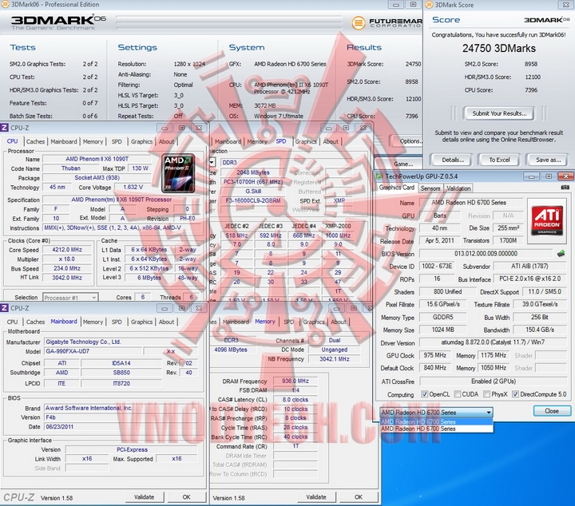Close the 3DMark Score window
The height and width of the screenshot is (506, 575).
point(565,5)
